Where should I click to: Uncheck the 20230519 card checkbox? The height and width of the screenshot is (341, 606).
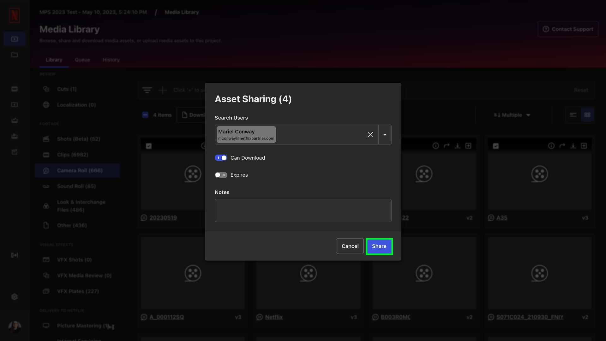(149, 146)
